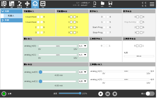Toggle the simulation switch in footer
The image size is (157, 98).
[x=150, y=94]
